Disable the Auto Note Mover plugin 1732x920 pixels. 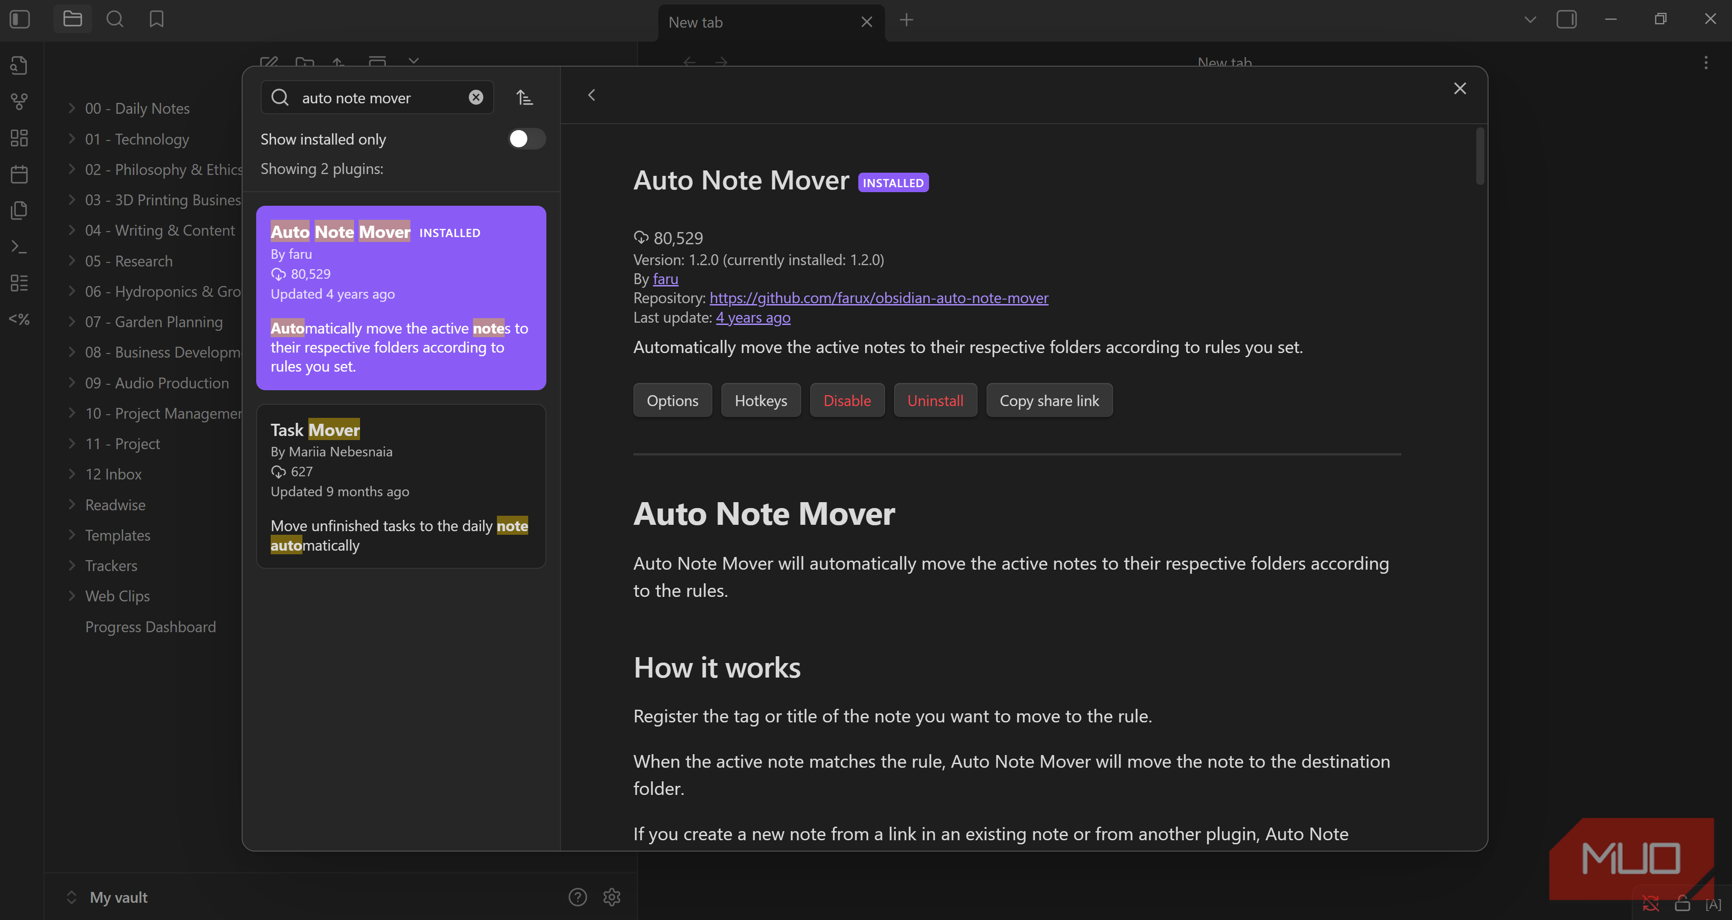click(x=847, y=400)
